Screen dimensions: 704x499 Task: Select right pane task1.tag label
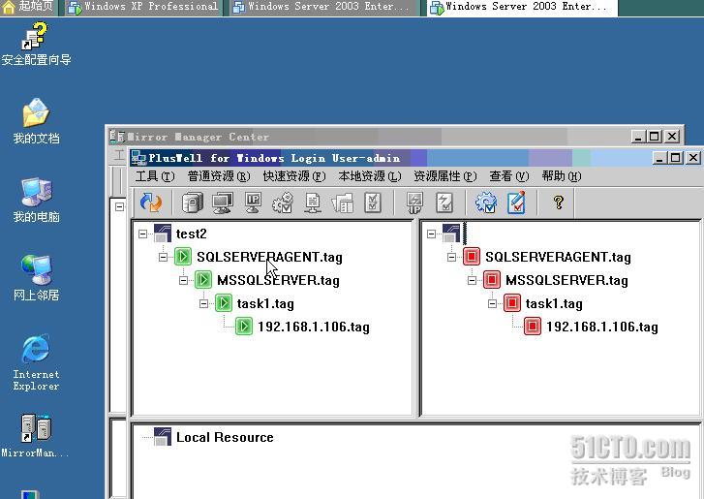tap(554, 303)
